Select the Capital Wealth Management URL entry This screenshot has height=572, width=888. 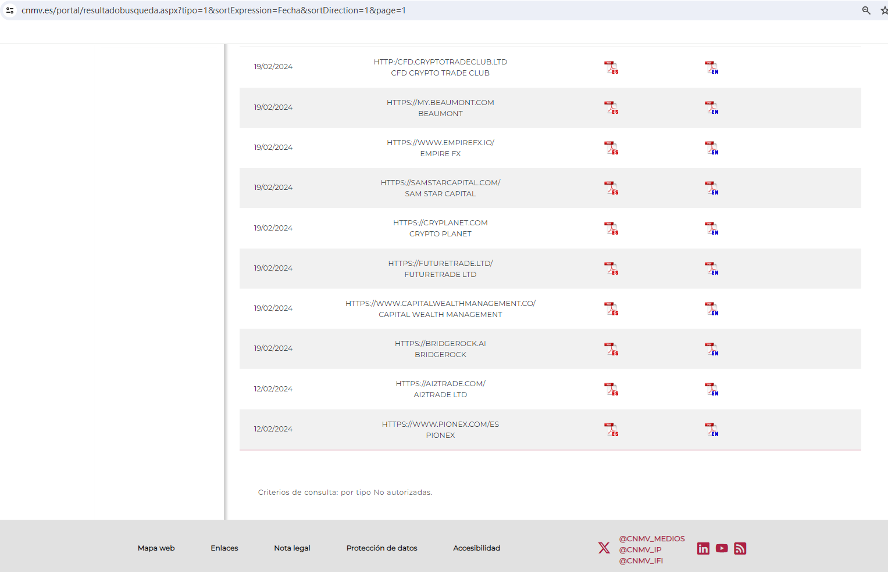tap(440, 304)
